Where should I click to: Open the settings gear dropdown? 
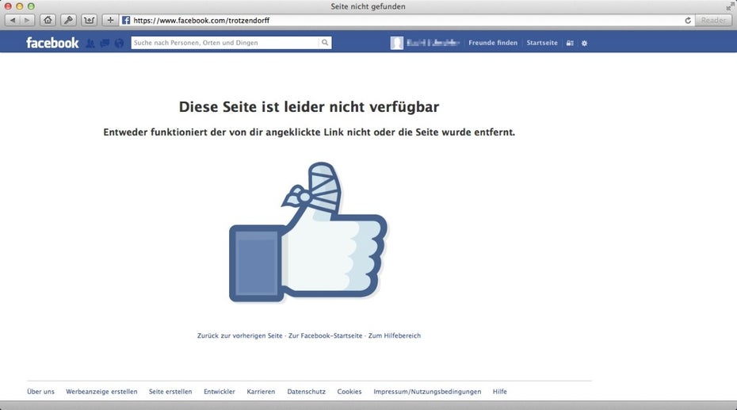(584, 44)
